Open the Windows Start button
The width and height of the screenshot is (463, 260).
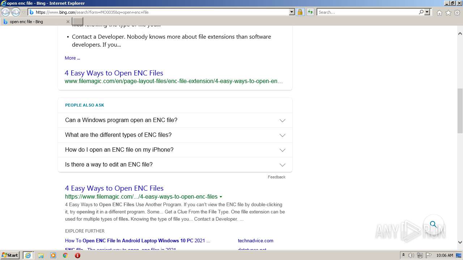click(x=10, y=255)
